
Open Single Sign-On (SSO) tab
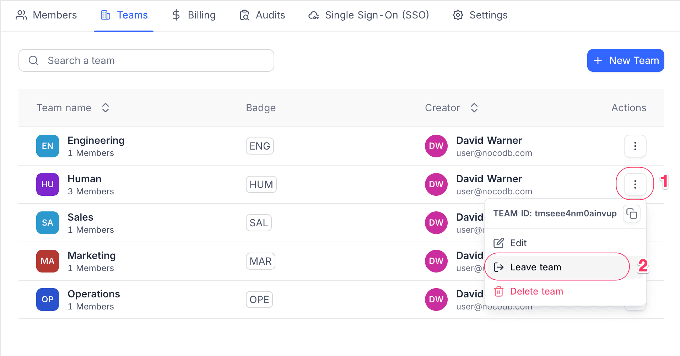coord(369,15)
